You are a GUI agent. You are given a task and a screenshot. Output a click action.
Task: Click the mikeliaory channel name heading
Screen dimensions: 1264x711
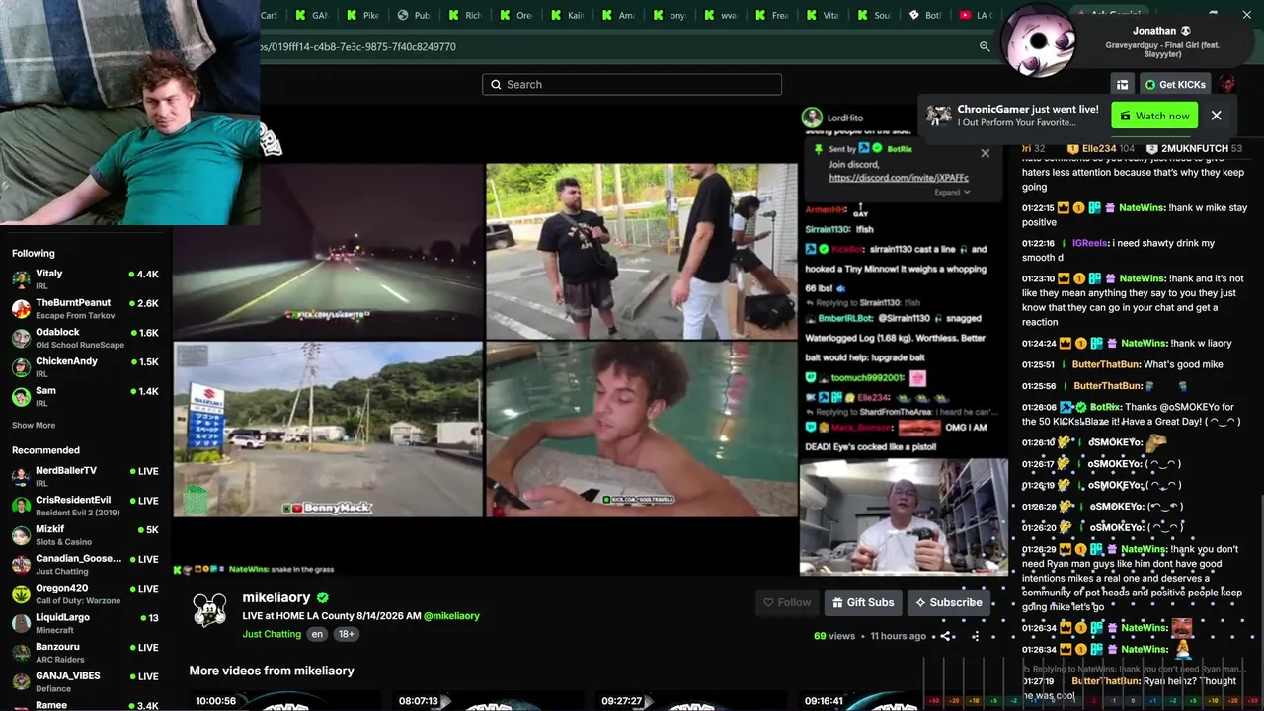point(276,597)
